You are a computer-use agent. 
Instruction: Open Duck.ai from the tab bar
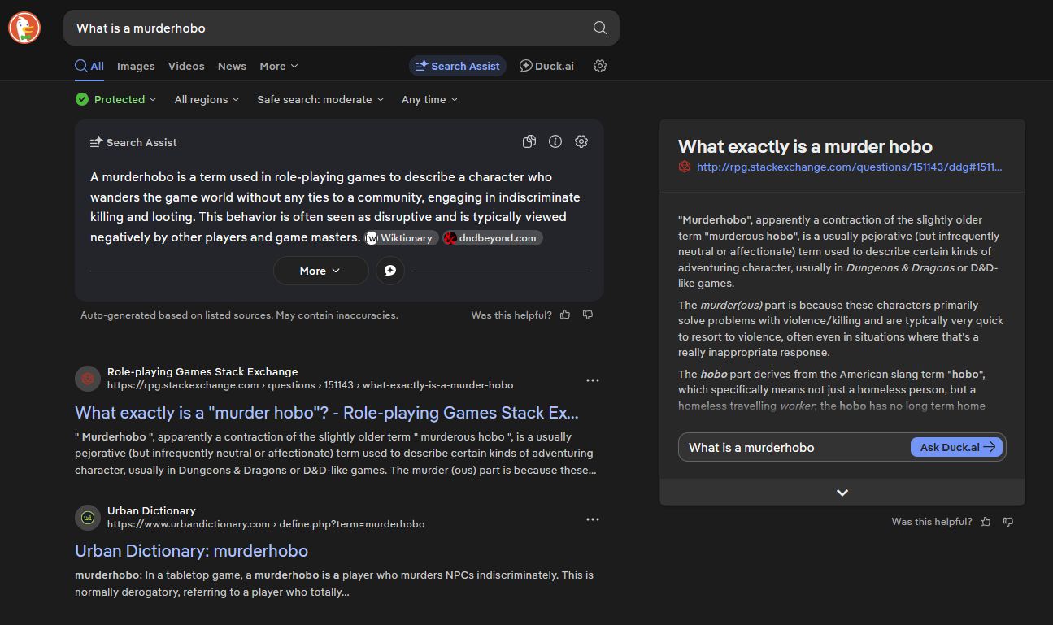547,67
